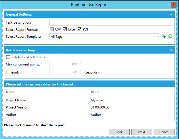Viewport: 179px width, 139px height.
Task: Click the upload report template icon
Action: pos(164,36)
